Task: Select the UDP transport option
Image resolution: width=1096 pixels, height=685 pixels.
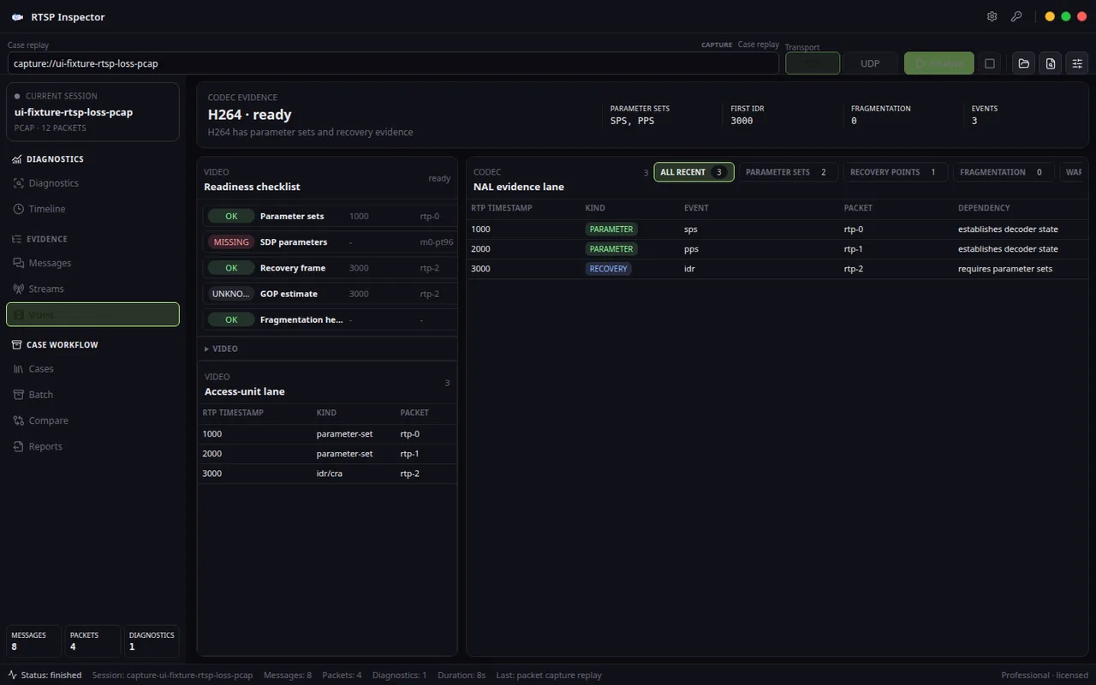Action: [x=870, y=63]
